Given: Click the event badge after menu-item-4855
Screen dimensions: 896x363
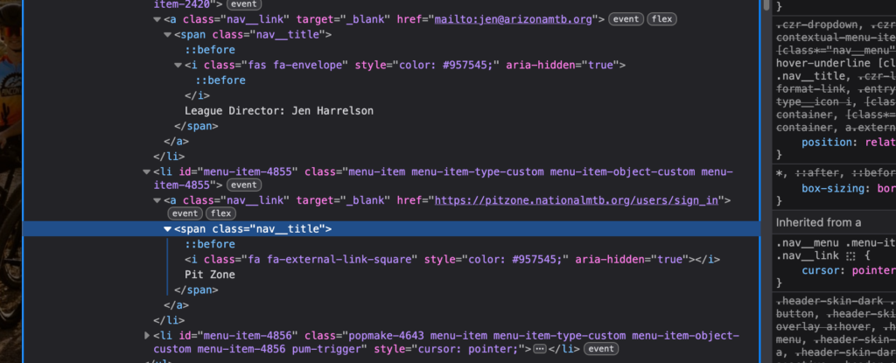Looking at the screenshot, I should (243, 185).
